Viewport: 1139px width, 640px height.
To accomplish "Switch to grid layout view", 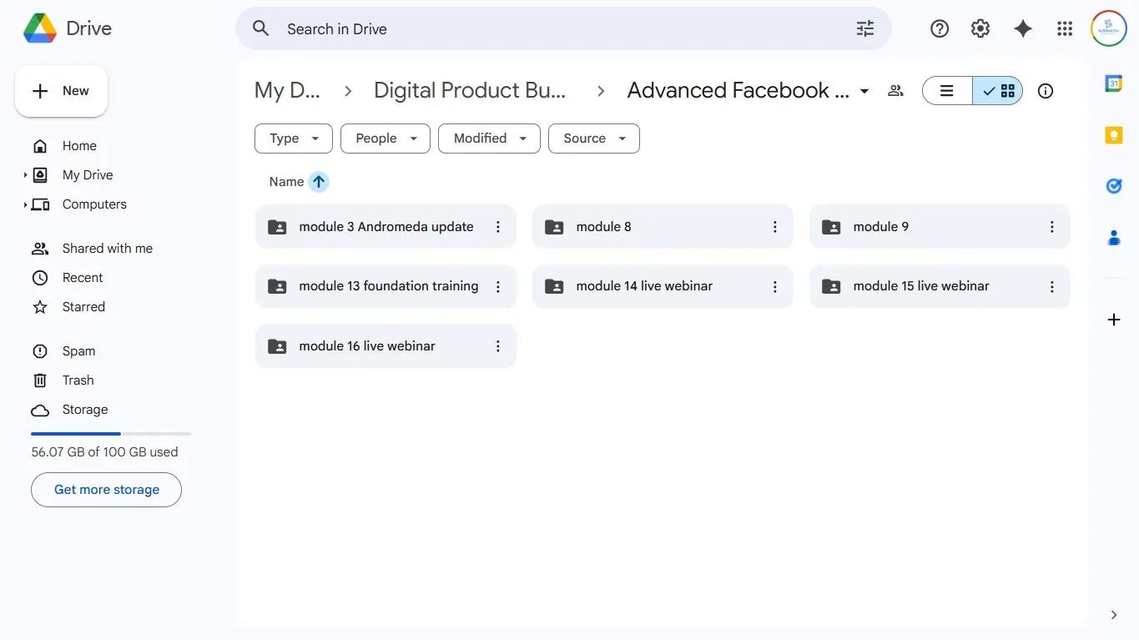I will pos(998,91).
